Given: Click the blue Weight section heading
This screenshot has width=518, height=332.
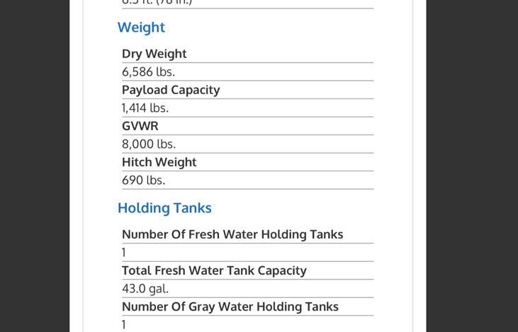Looking at the screenshot, I should pyautogui.click(x=141, y=28).
